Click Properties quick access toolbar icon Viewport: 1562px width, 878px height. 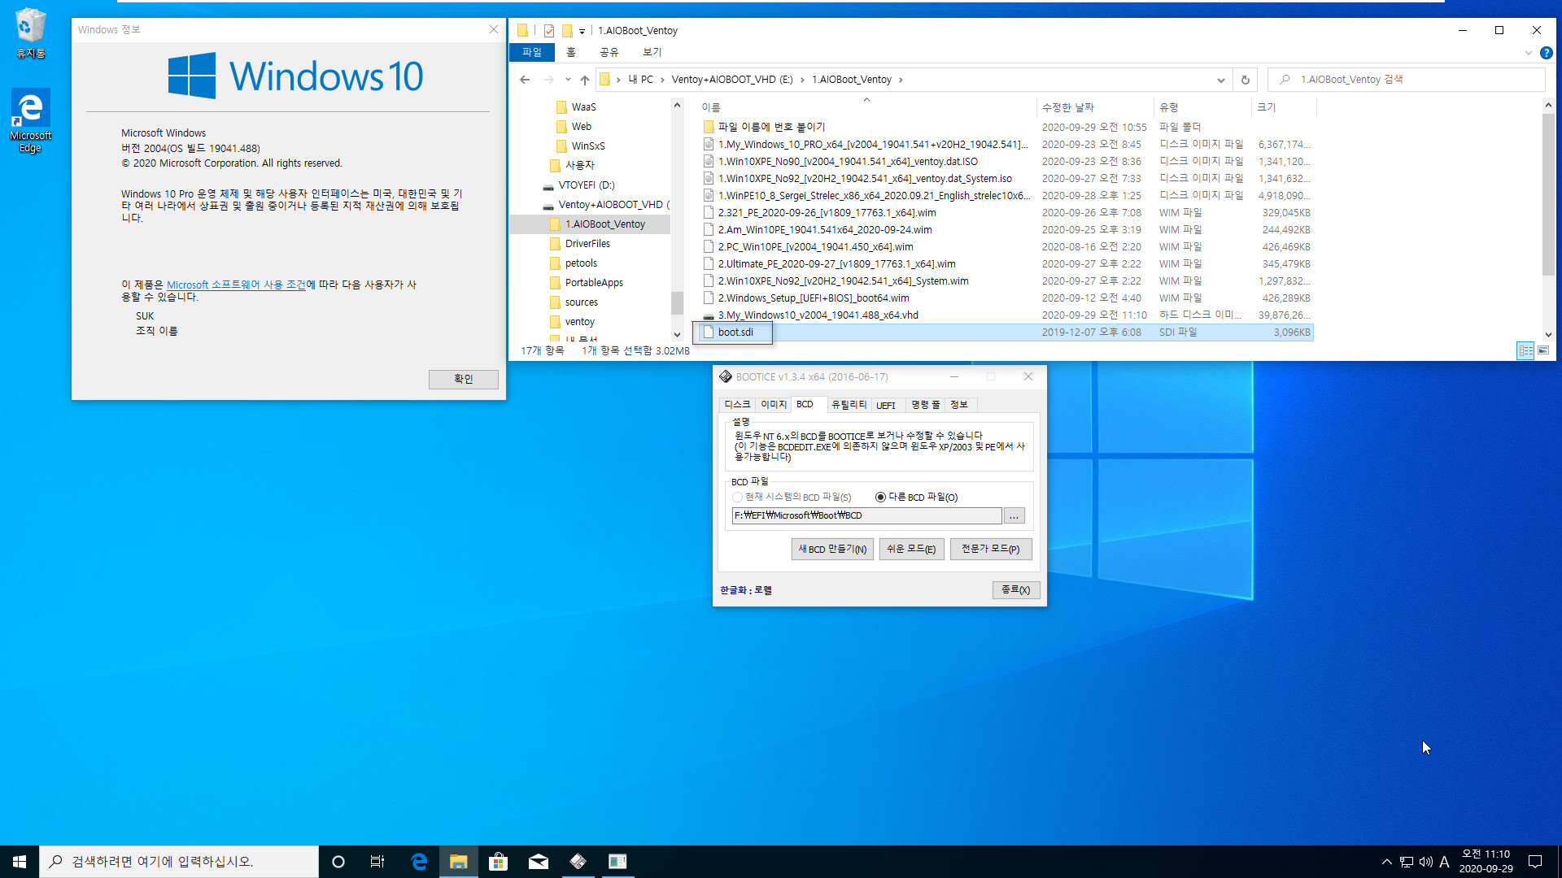tap(549, 31)
